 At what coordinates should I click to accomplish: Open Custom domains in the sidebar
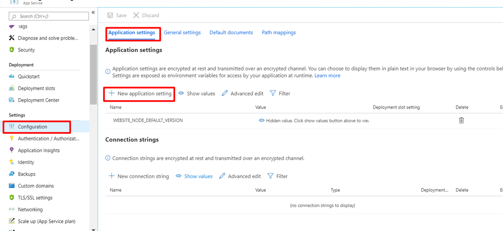coord(36,186)
